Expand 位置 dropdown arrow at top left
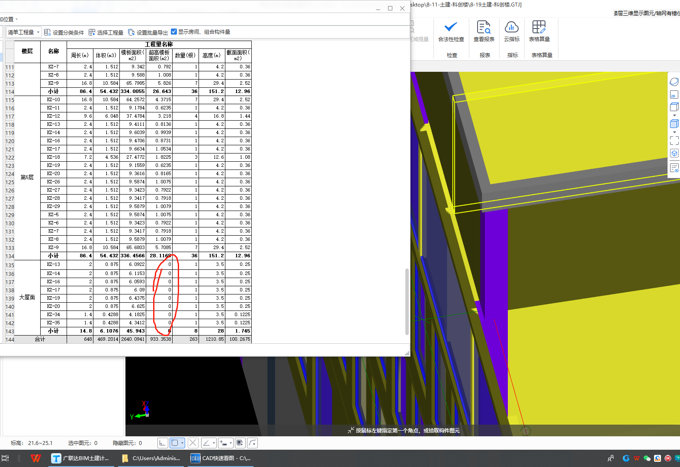The height and width of the screenshot is (467, 680). click(16, 19)
